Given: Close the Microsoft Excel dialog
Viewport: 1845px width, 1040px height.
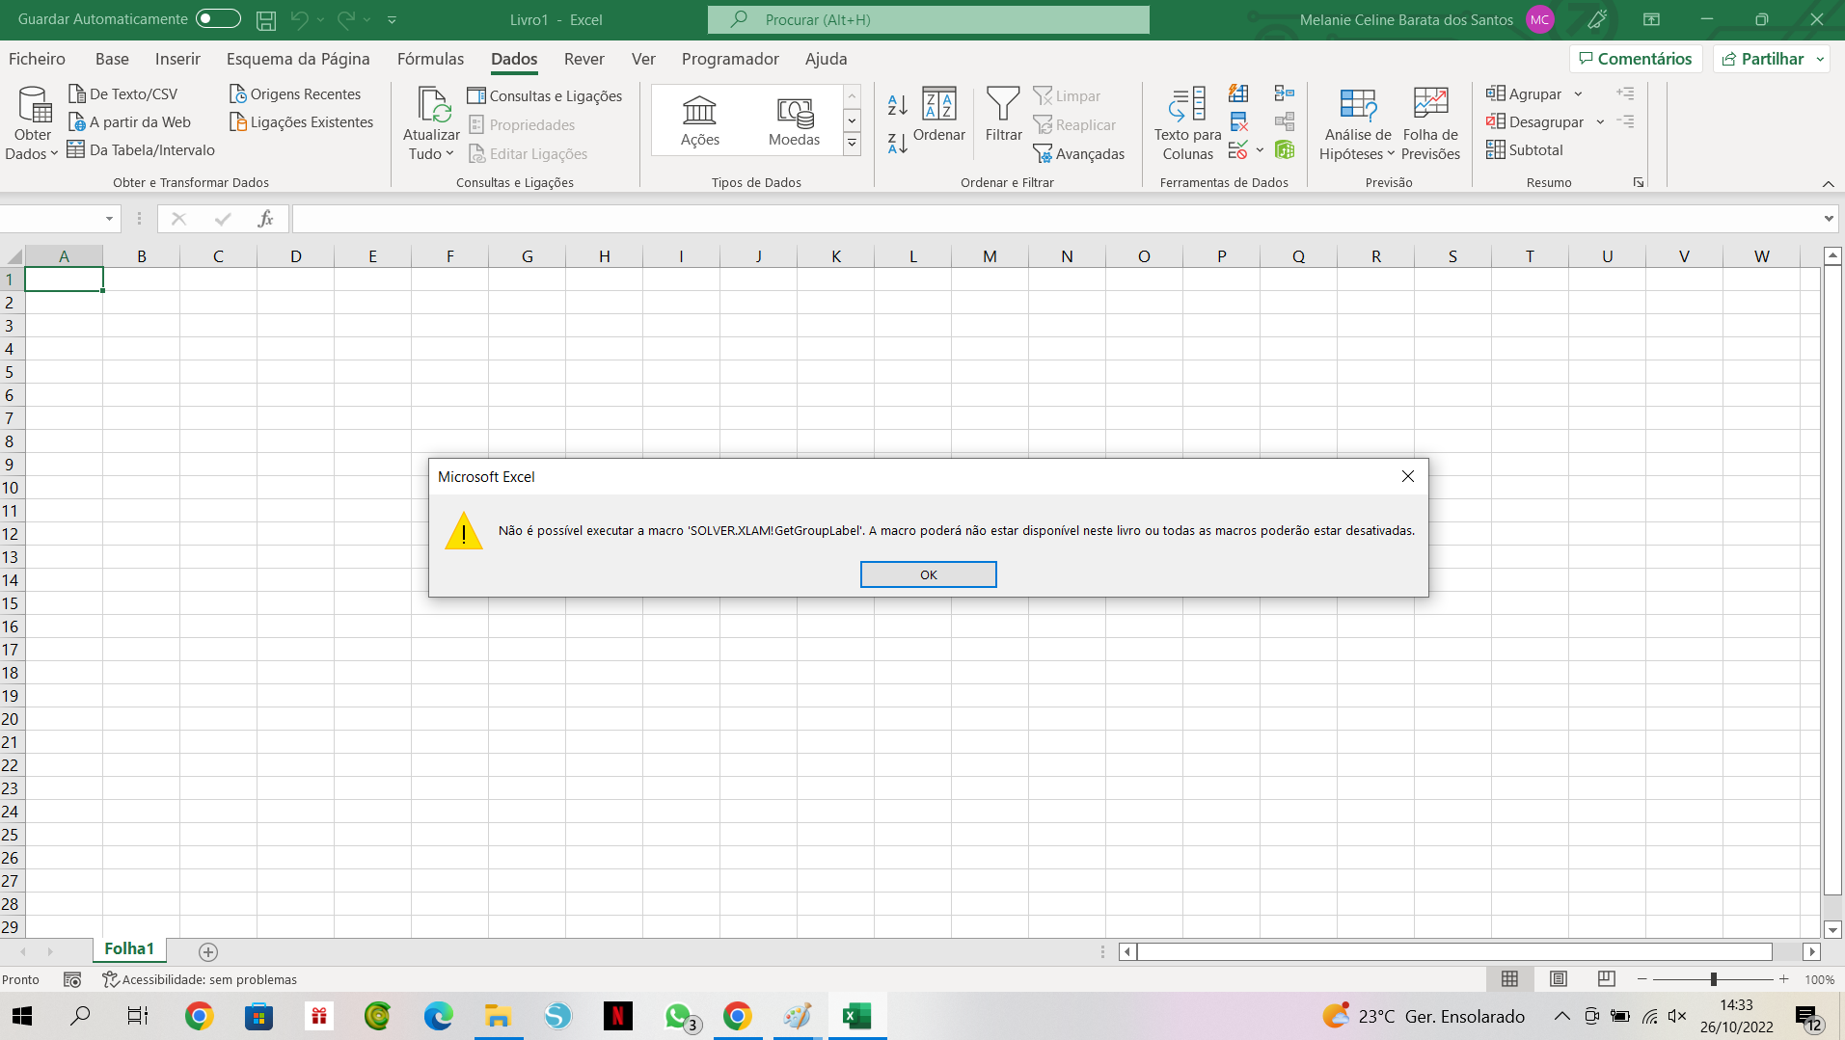Looking at the screenshot, I should tap(1407, 476).
